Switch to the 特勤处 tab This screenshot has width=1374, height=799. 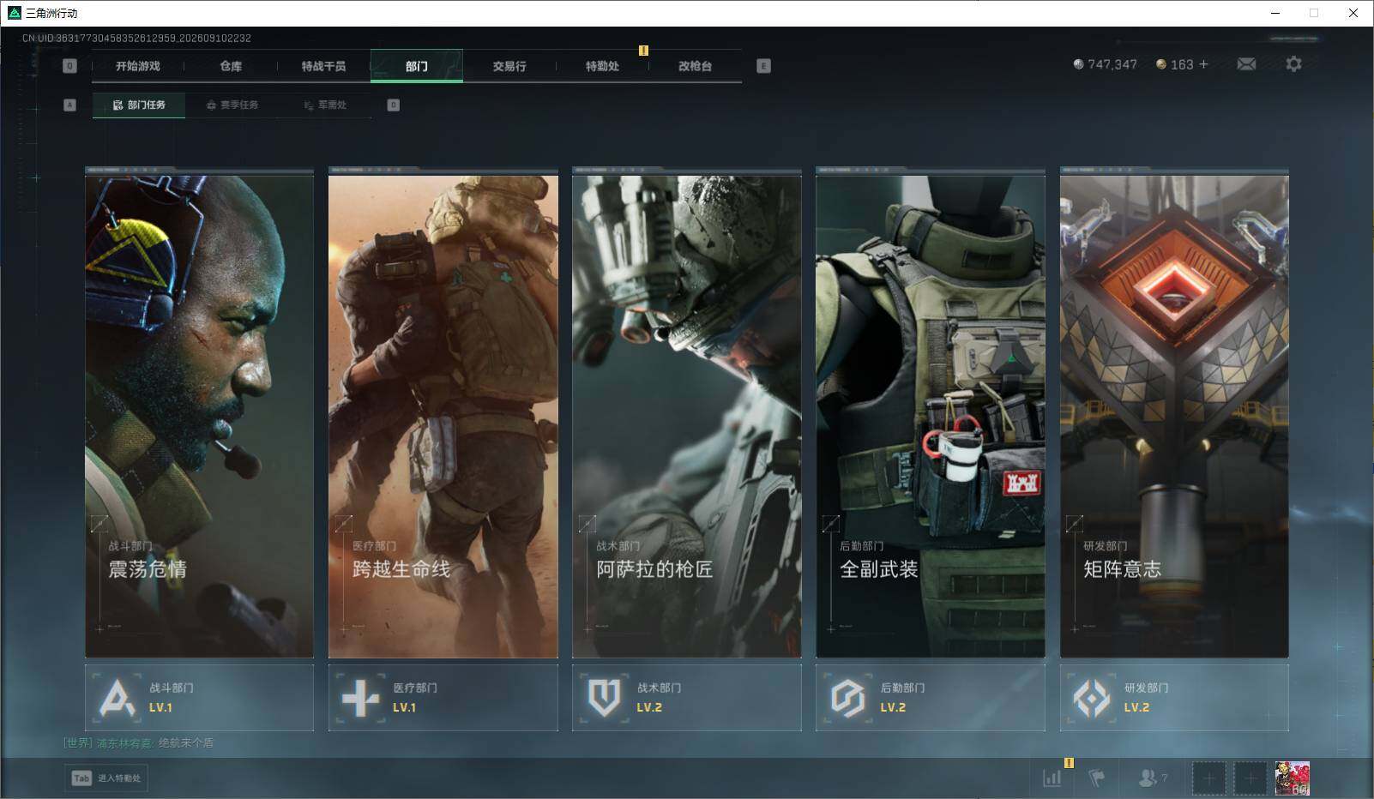pos(602,66)
